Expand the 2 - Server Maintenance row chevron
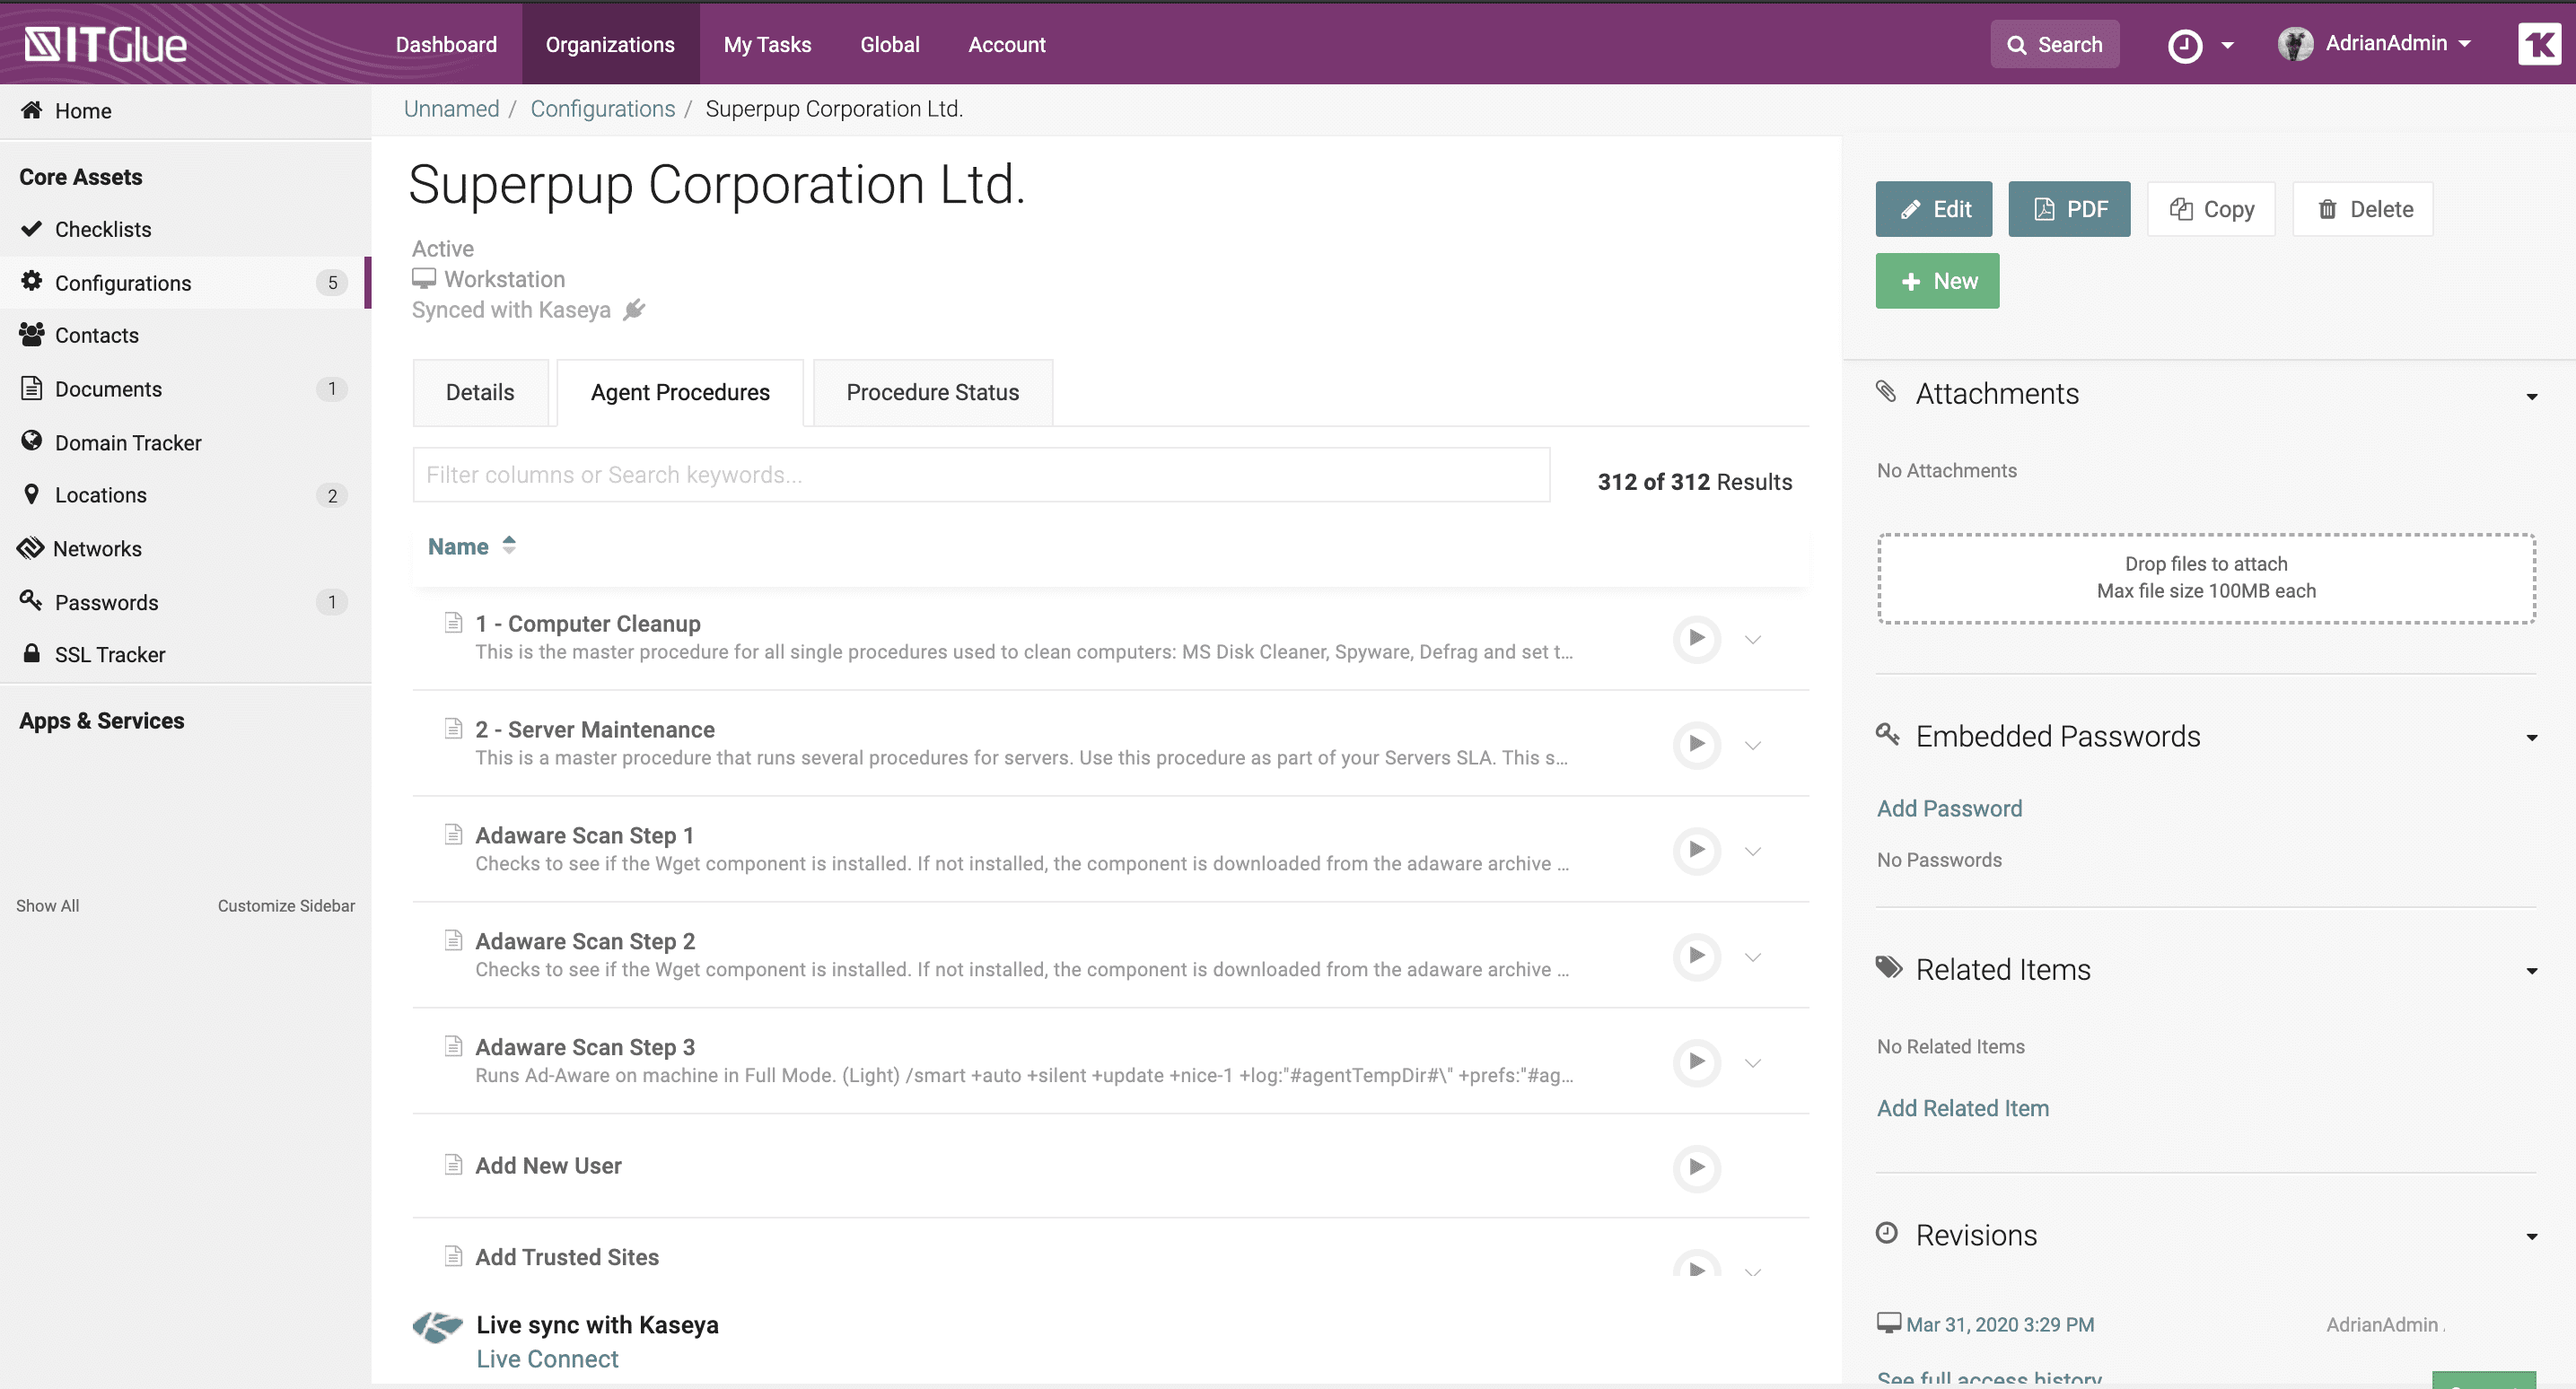Screen dimensions: 2576x1389 pyautogui.click(x=1752, y=745)
